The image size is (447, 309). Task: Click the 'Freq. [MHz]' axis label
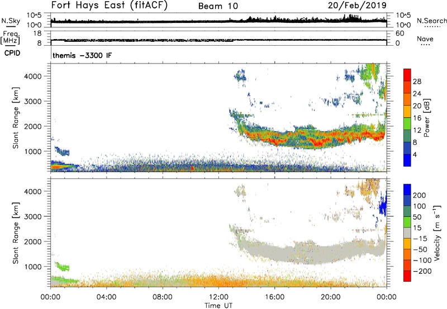tap(10, 38)
